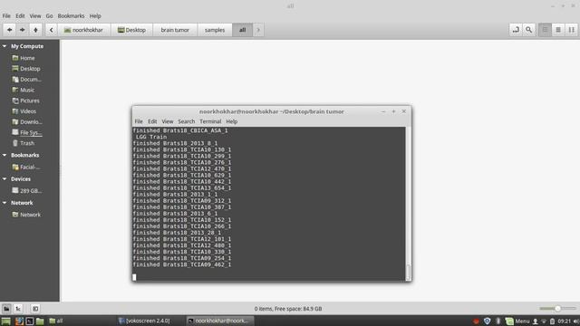Hide the sidebar toggle button
This screenshot has height=326, width=580.
point(35,309)
